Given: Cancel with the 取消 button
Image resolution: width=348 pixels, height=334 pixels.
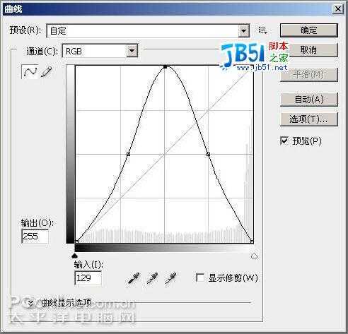Looking at the screenshot, I should (309, 50).
